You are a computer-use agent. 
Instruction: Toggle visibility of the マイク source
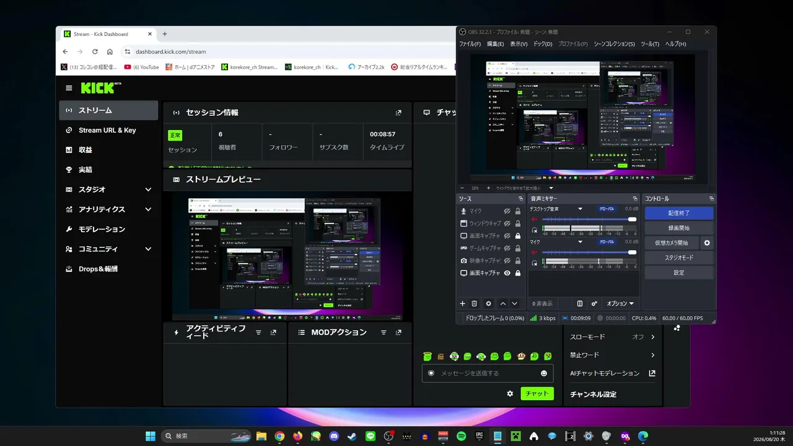[507, 211]
